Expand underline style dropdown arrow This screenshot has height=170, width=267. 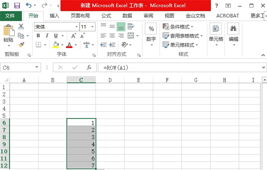[x=63, y=36]
